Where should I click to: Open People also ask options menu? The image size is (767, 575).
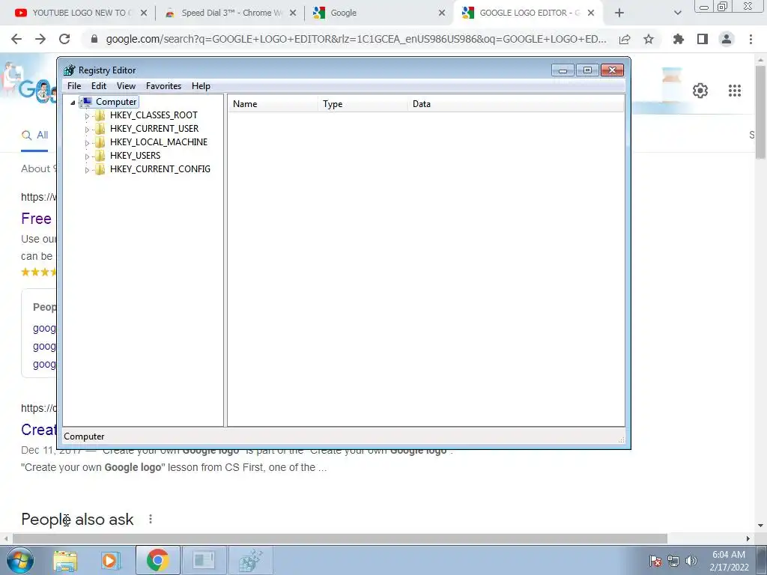coord(151,520)
